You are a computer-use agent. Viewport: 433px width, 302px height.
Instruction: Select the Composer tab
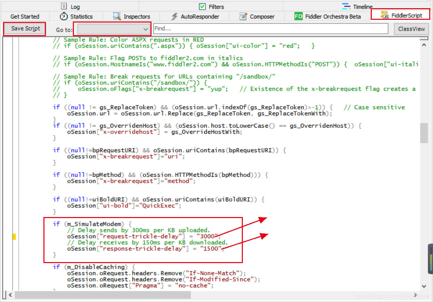(x=257, y=16)
